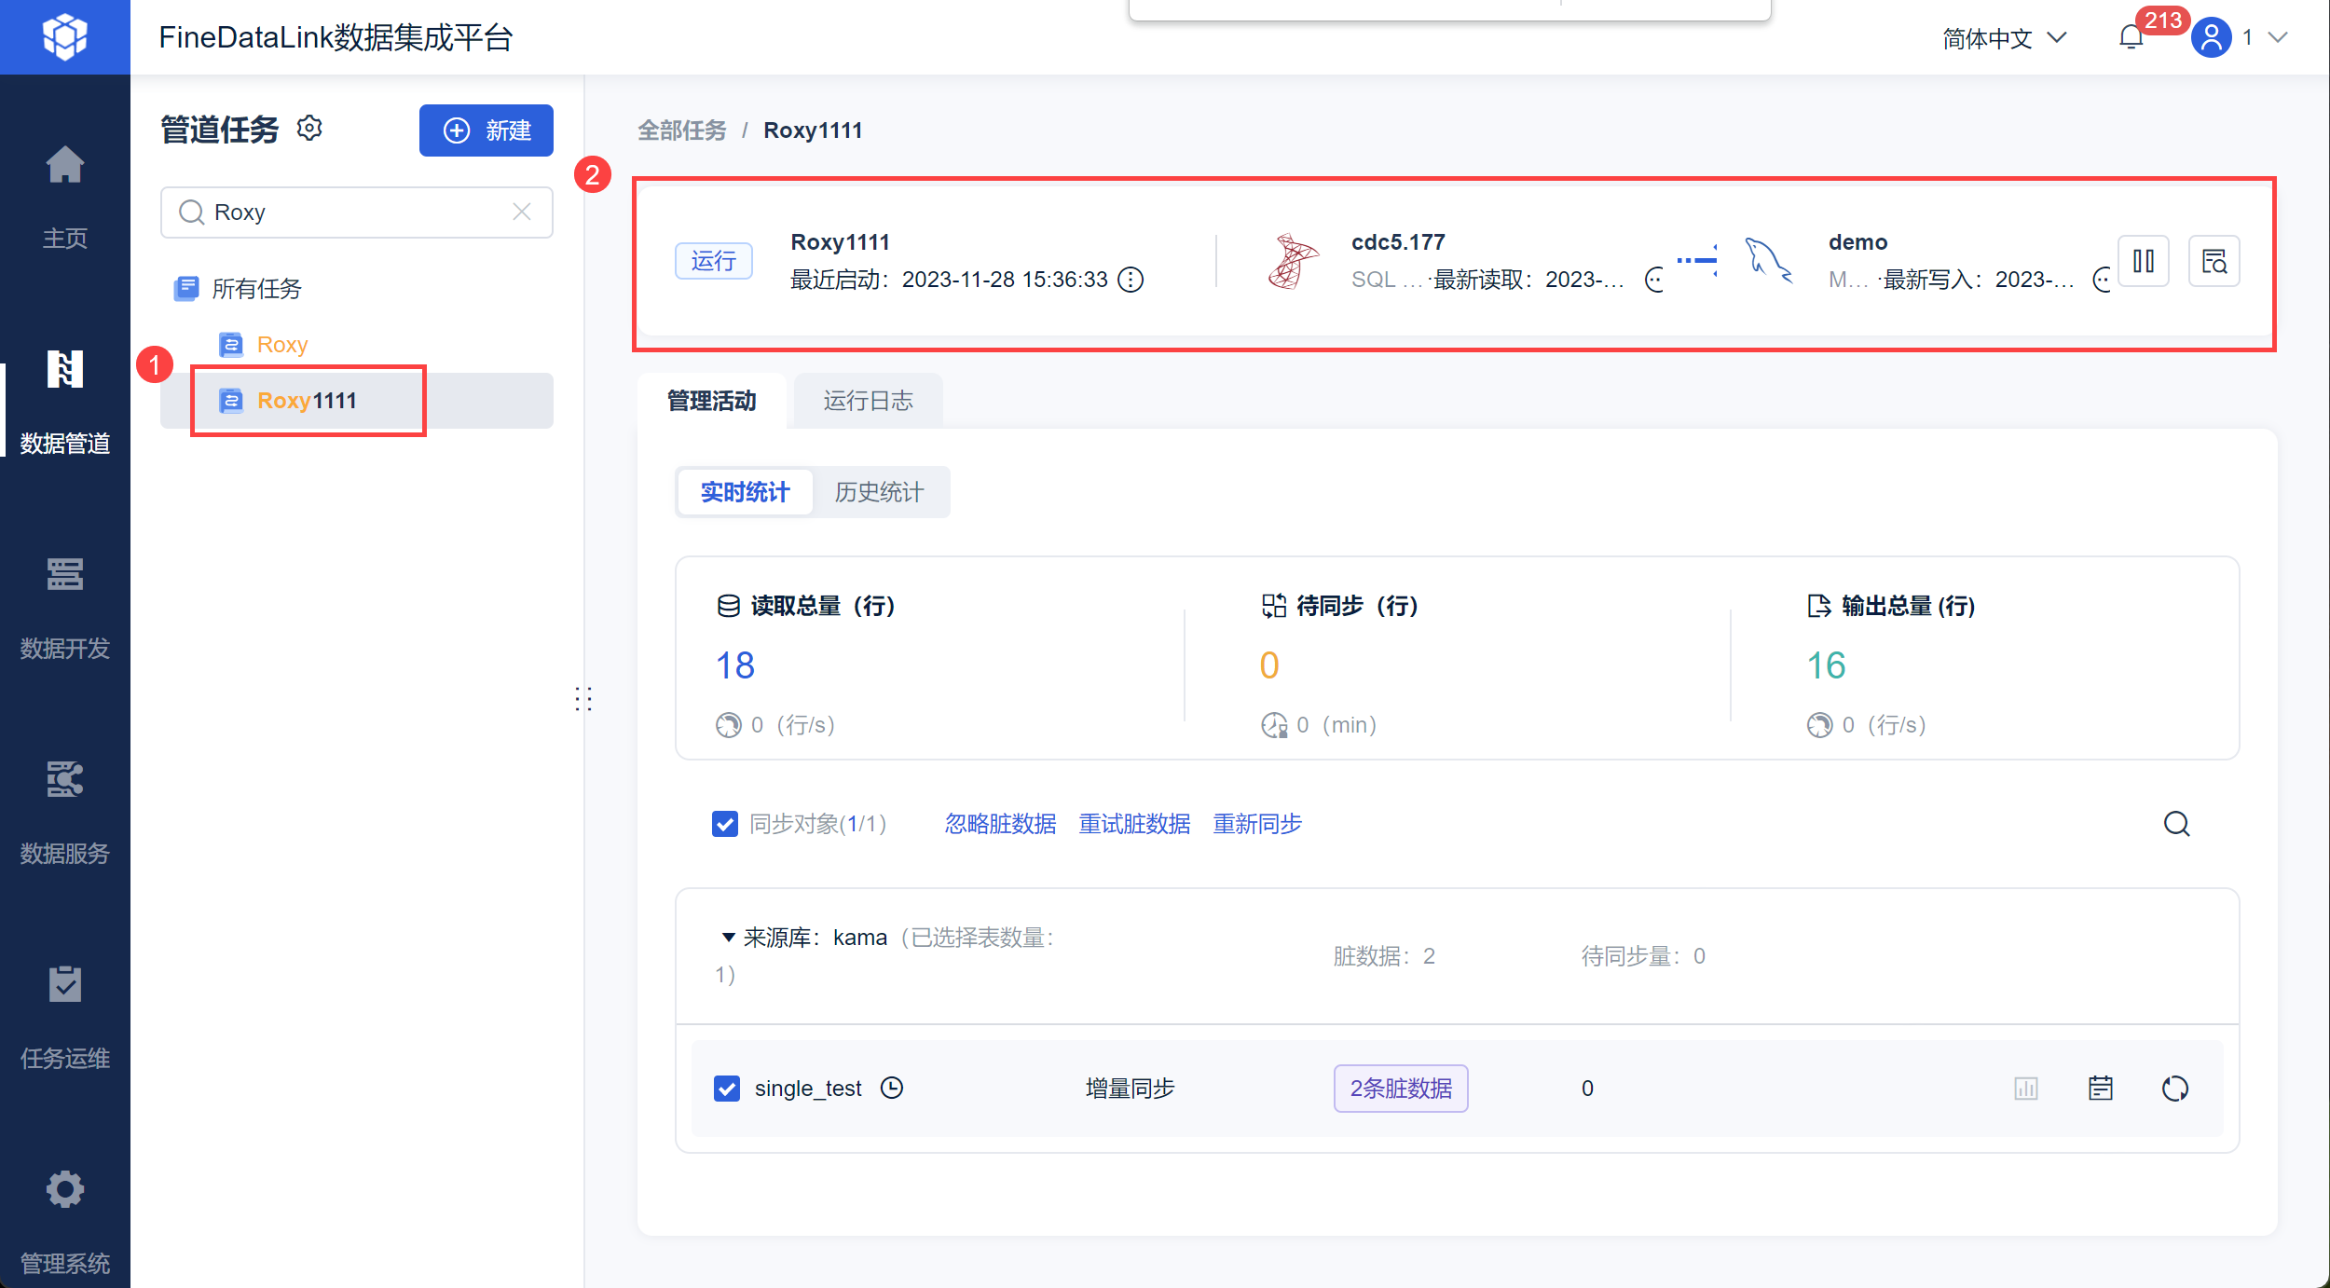Uncheck the single_test table checkbox
This screenshot has height=1288, width=2330.
point(727,1089)
